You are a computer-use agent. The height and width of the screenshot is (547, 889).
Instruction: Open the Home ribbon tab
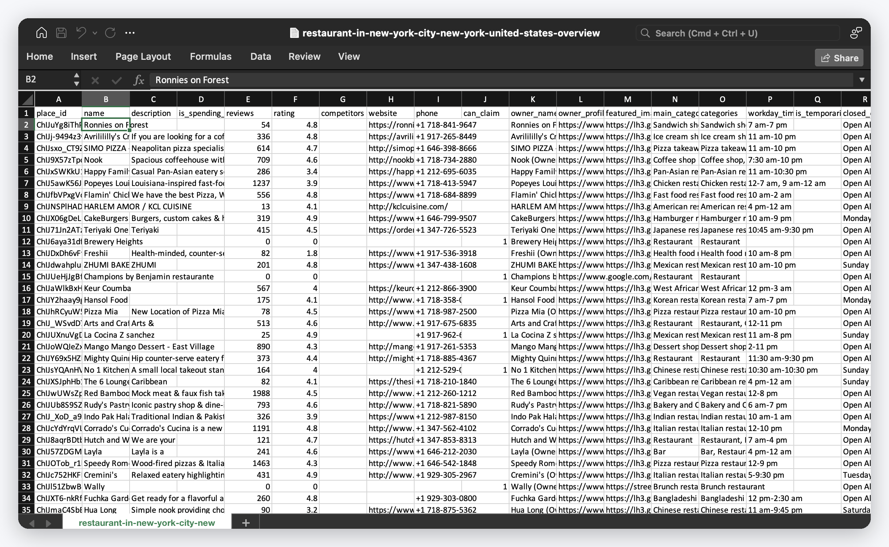tap(40, 57)
